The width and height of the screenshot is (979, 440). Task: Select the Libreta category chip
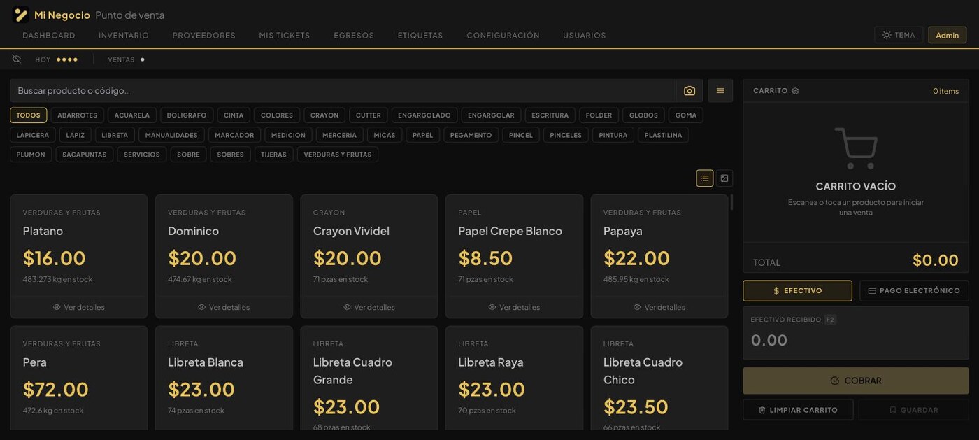115,135
